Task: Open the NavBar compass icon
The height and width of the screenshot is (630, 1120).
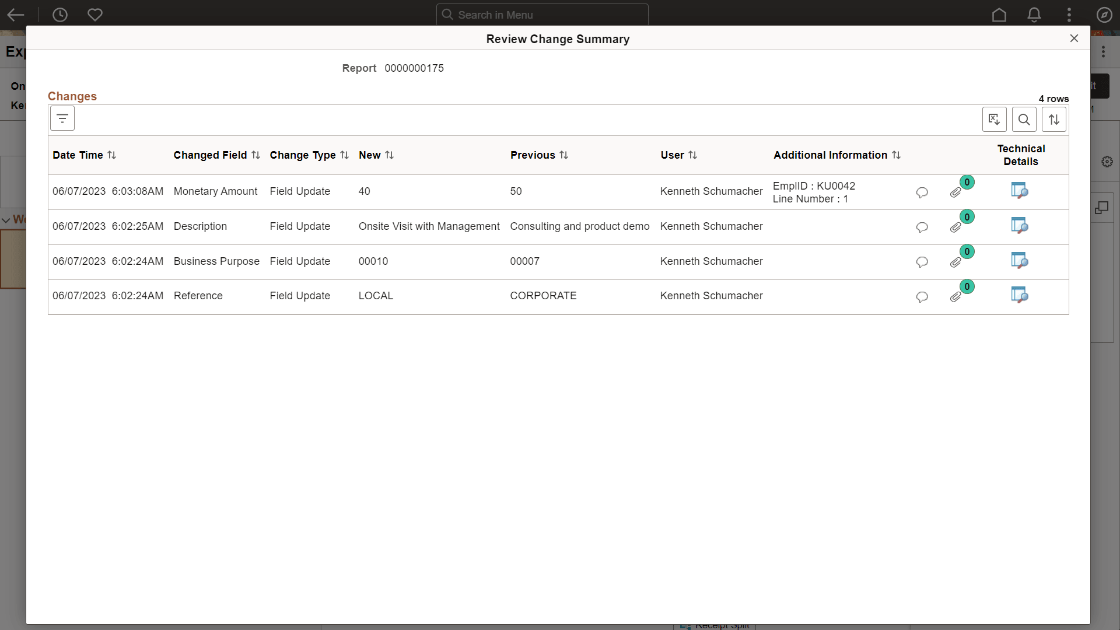Action: tap(1104, 15)
